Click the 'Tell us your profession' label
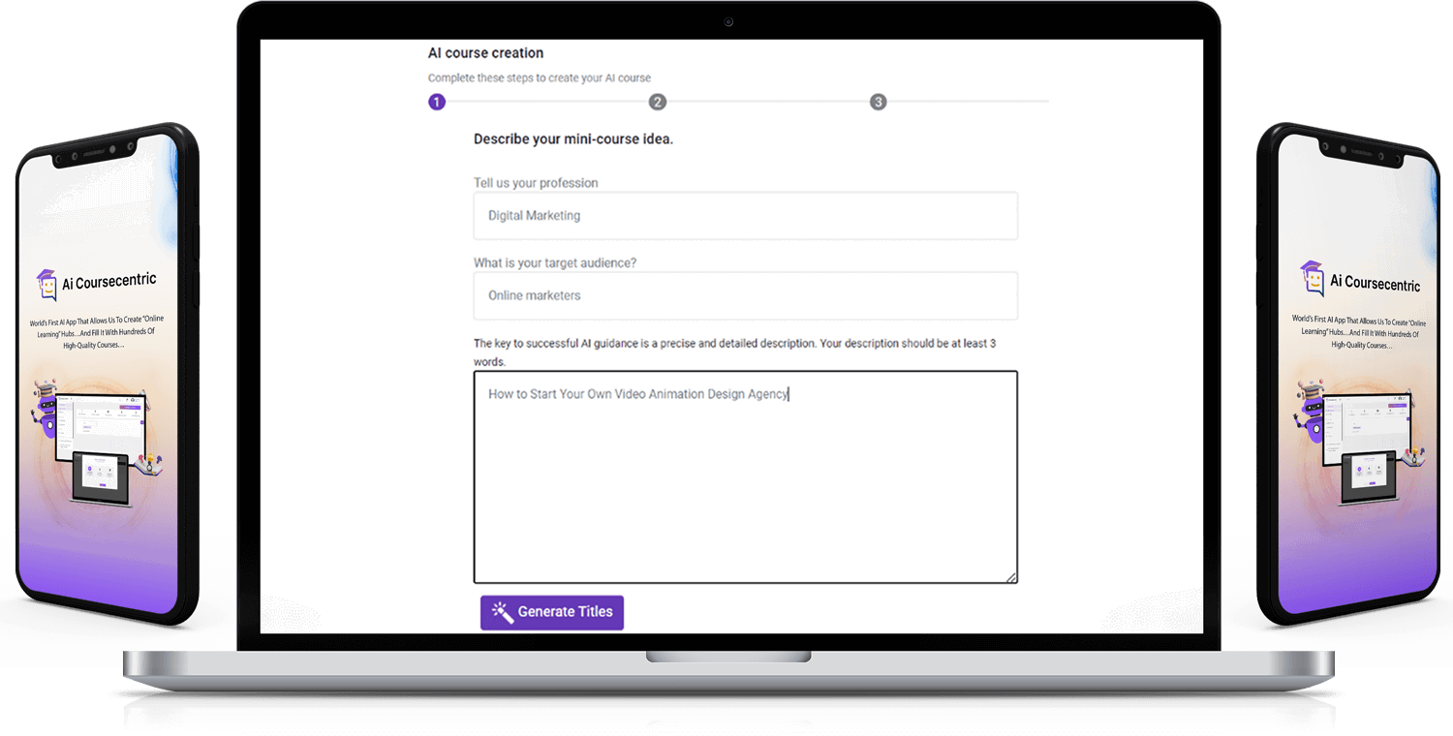 pos(536,183)
